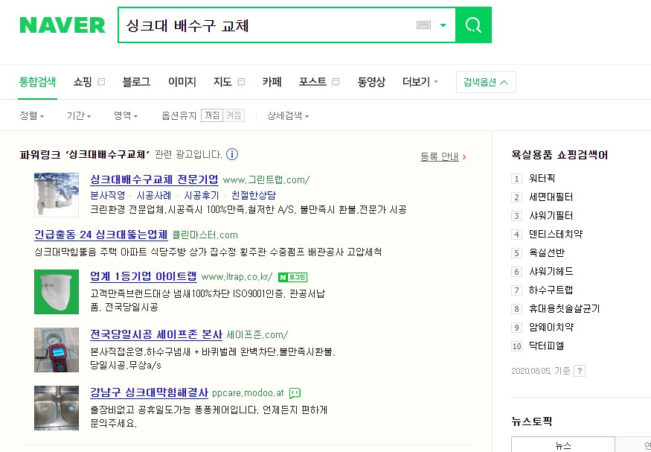Open the 기간 period dropdown
The image size is (651, 452).
point(79,115)
